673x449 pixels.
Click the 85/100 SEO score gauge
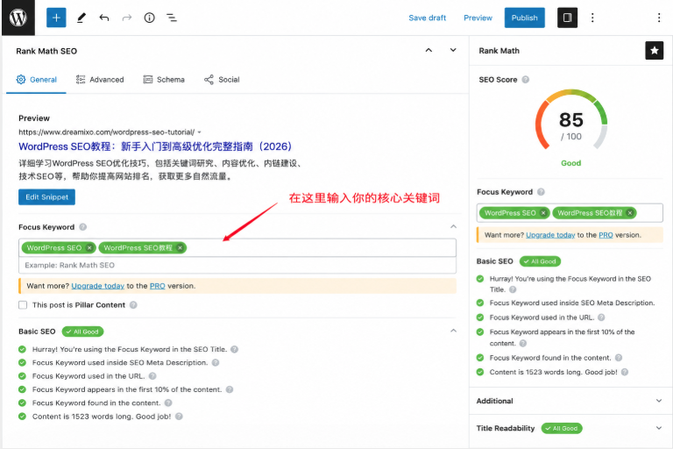tap(570, 120)
